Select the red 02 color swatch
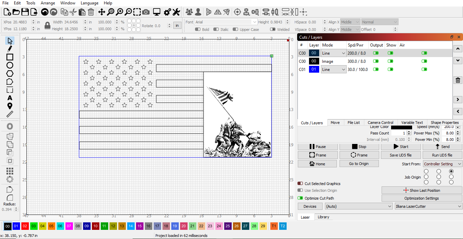Image resolution: width=463 pixels, height=239 pixels. point(25,226)
